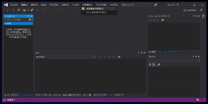Click Solution Explorer wrench properties icon
This screenshot has width=208, height=104.
point(163,20)
